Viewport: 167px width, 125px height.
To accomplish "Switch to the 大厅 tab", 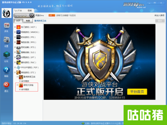I will coord(18,21).
